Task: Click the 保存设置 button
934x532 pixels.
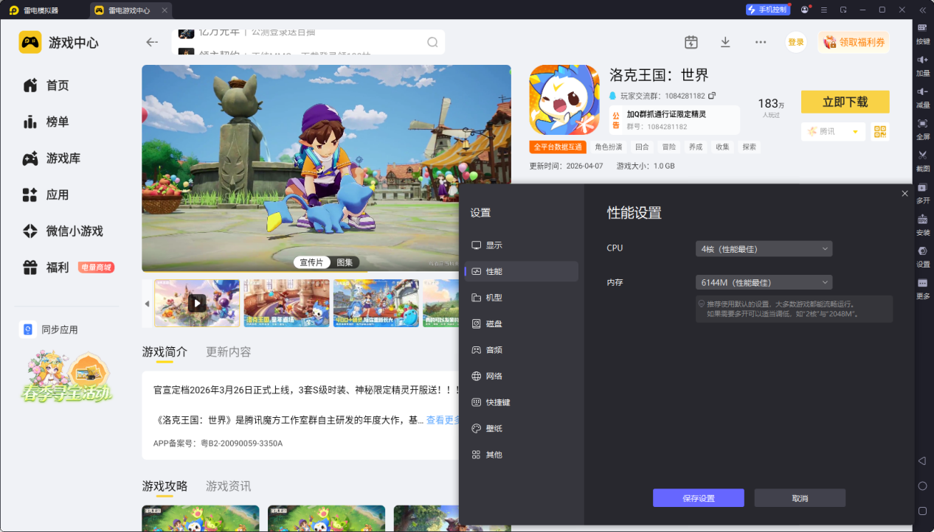Action: [x=698, y=498]
